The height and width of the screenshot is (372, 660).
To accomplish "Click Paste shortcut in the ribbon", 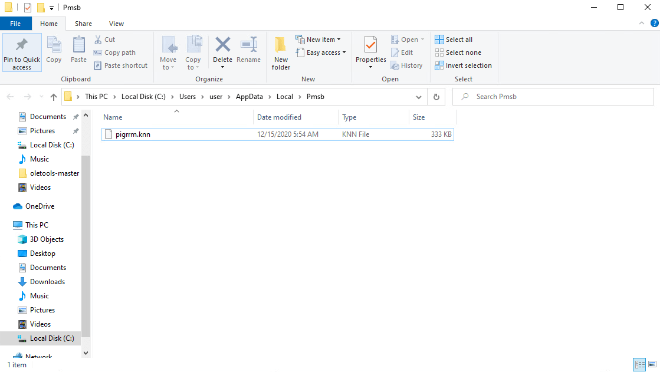I will 121,65.
